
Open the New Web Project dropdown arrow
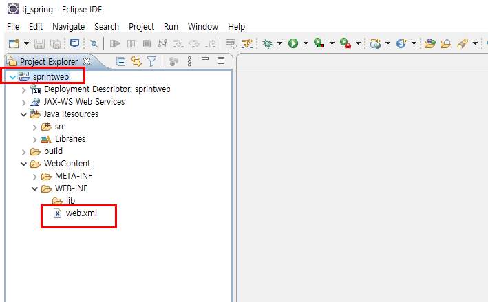tap(388, 43)
